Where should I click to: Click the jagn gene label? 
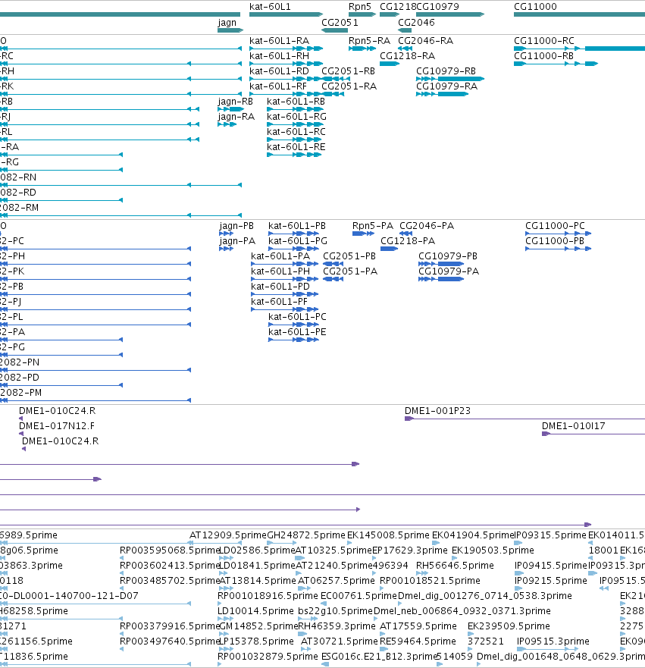coord(227,23)
